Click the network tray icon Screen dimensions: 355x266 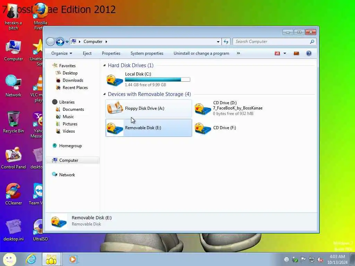[312, 260]
